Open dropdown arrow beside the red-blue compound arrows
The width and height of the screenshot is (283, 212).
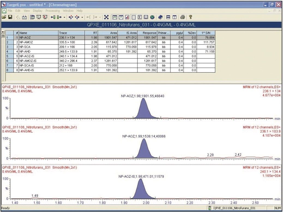(82, 17)
